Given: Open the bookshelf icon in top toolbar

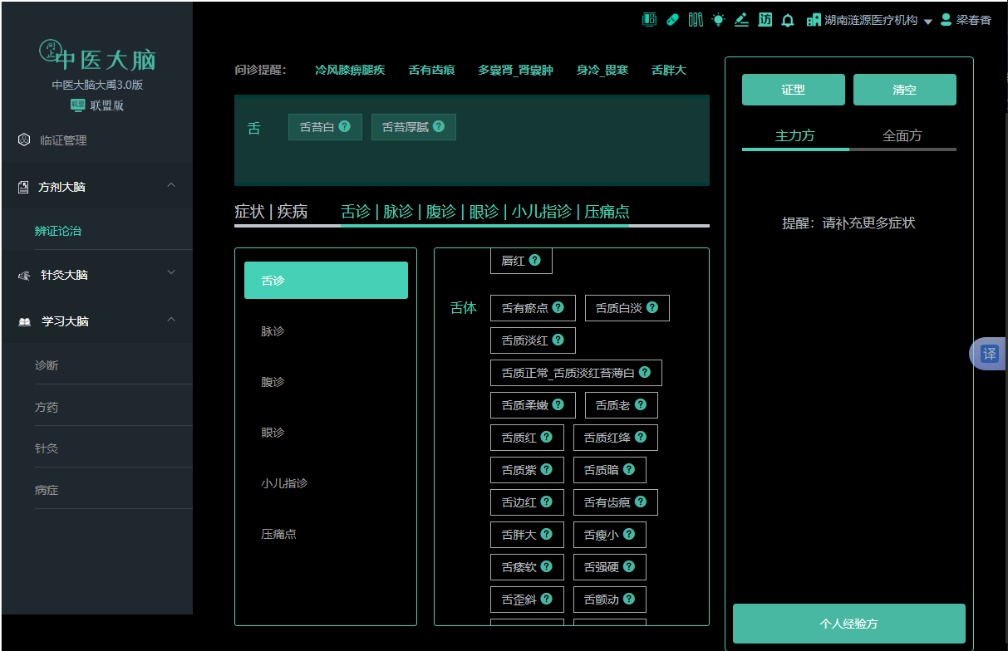Looking at the screenshot, I should (696, 20).
